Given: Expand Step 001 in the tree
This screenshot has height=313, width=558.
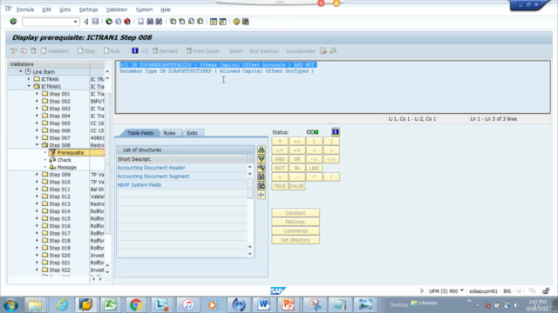Looking at the screenshot, I should pos(37,94).
